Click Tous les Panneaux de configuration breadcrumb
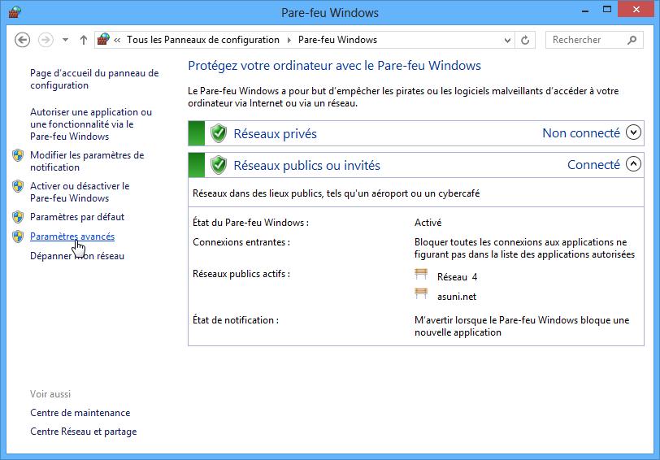This screenshot has height=460, width=660. click(203, 40)
